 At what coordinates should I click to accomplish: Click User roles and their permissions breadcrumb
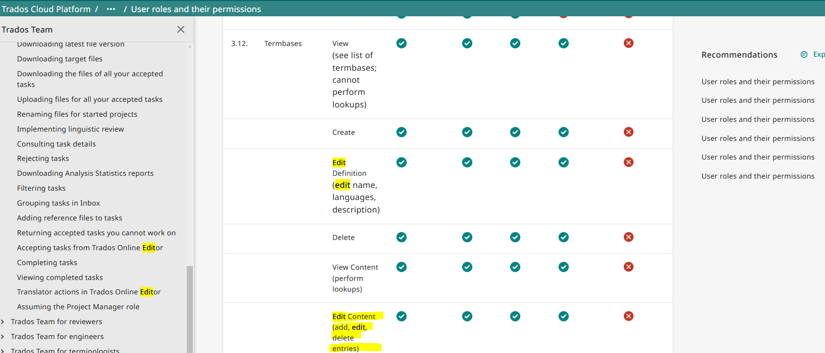[196, 9]
